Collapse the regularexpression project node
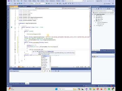This screenshot has width=122, height=91. [x=93, y=14]
